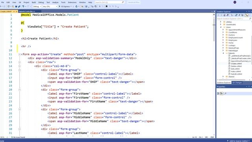The image size is (252, 142).
Task: Collapse the form-group div on line 15
Action: pyautogui.click(x=19, y=70)
